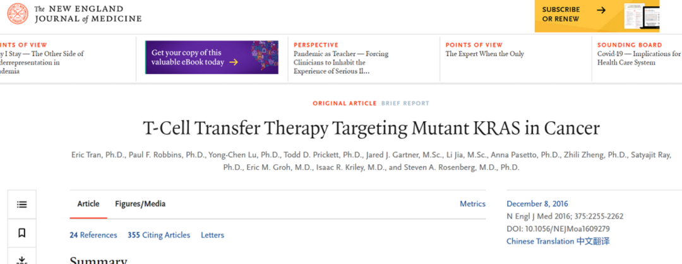Open The Expert When the Only article
682x264 pixels.
click(x=484, y=54)
